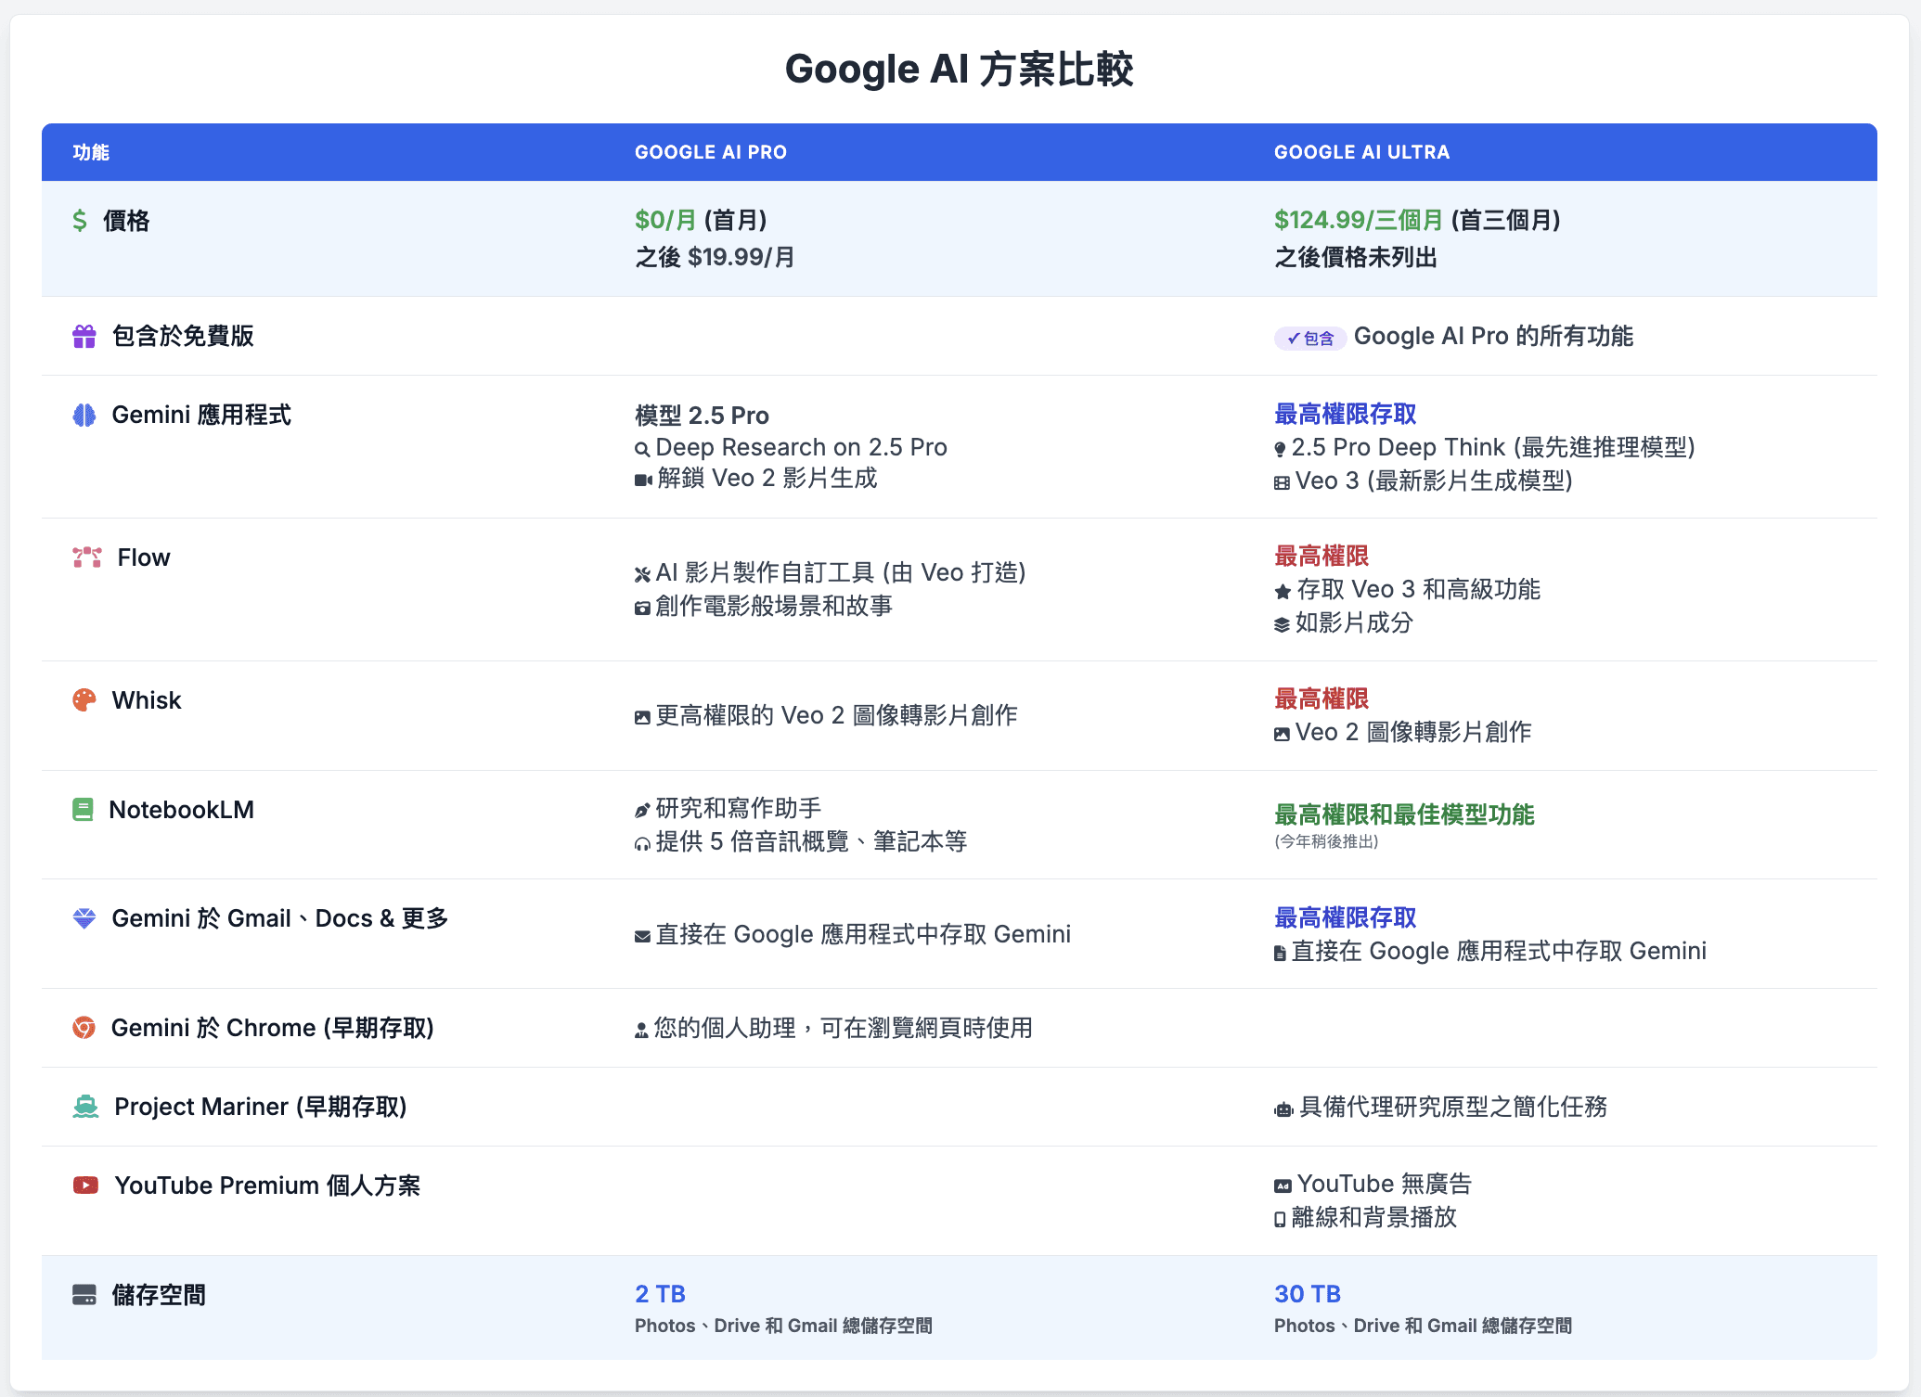Click the robot icon beside 具備代理研究原型之簡化任務
This screenshot has height=1397, width=1921.
[1283, 1109]
